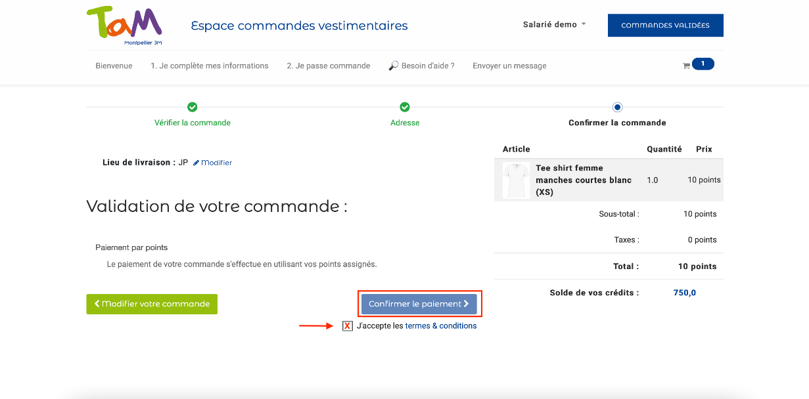Click green checkmark above Vérifier la commande
Screen dimensions: 809x399
[x=193, y=107]
